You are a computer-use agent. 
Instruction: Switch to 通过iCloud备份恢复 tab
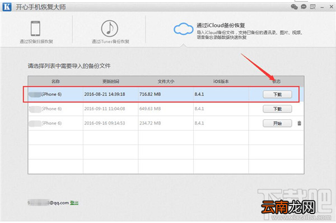coord(238,30)
